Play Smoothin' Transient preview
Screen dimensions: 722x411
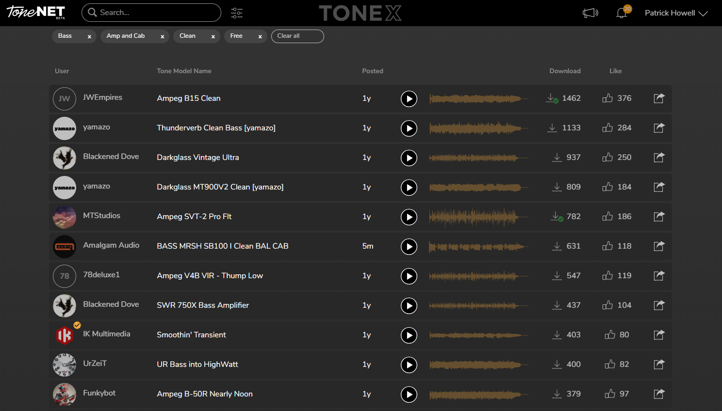409,335
